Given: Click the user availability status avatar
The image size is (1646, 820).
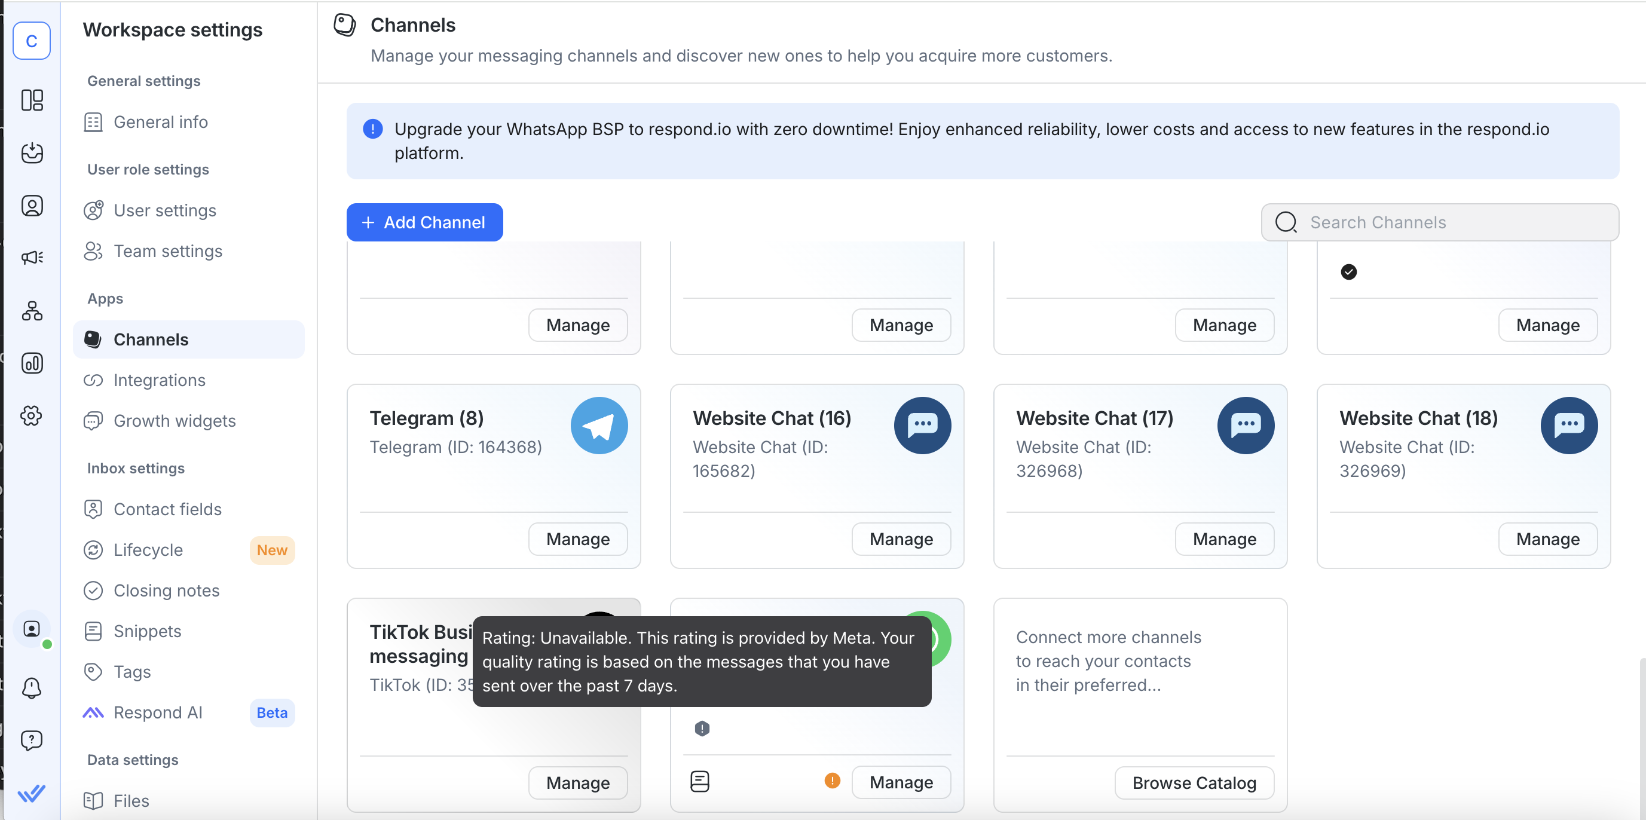Looking at the screenshot, I should click(32, 629).
